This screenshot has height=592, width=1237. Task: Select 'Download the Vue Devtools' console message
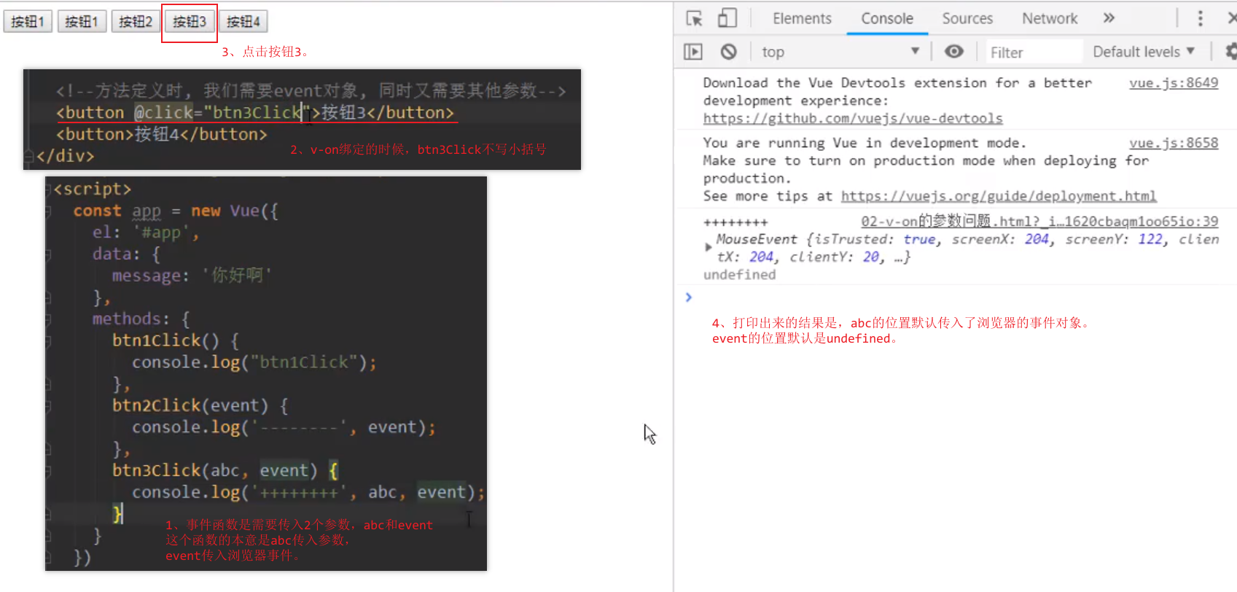point(897,101)
